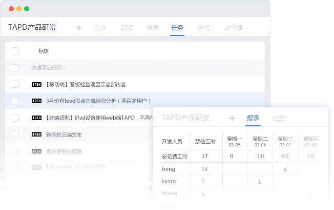Click the zheng developer name
Screen dimensions: 334x210
[x=170, y=194]
